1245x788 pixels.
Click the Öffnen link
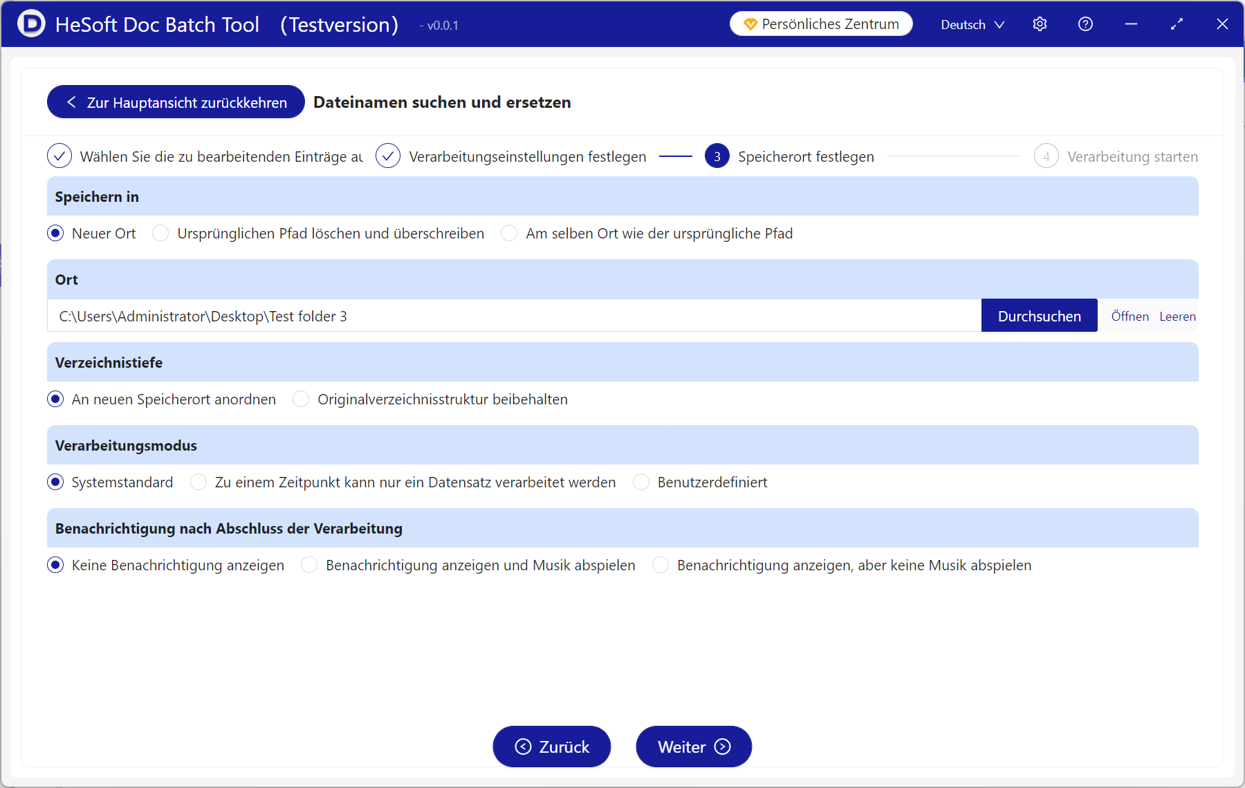click(x=1129, y=317)
